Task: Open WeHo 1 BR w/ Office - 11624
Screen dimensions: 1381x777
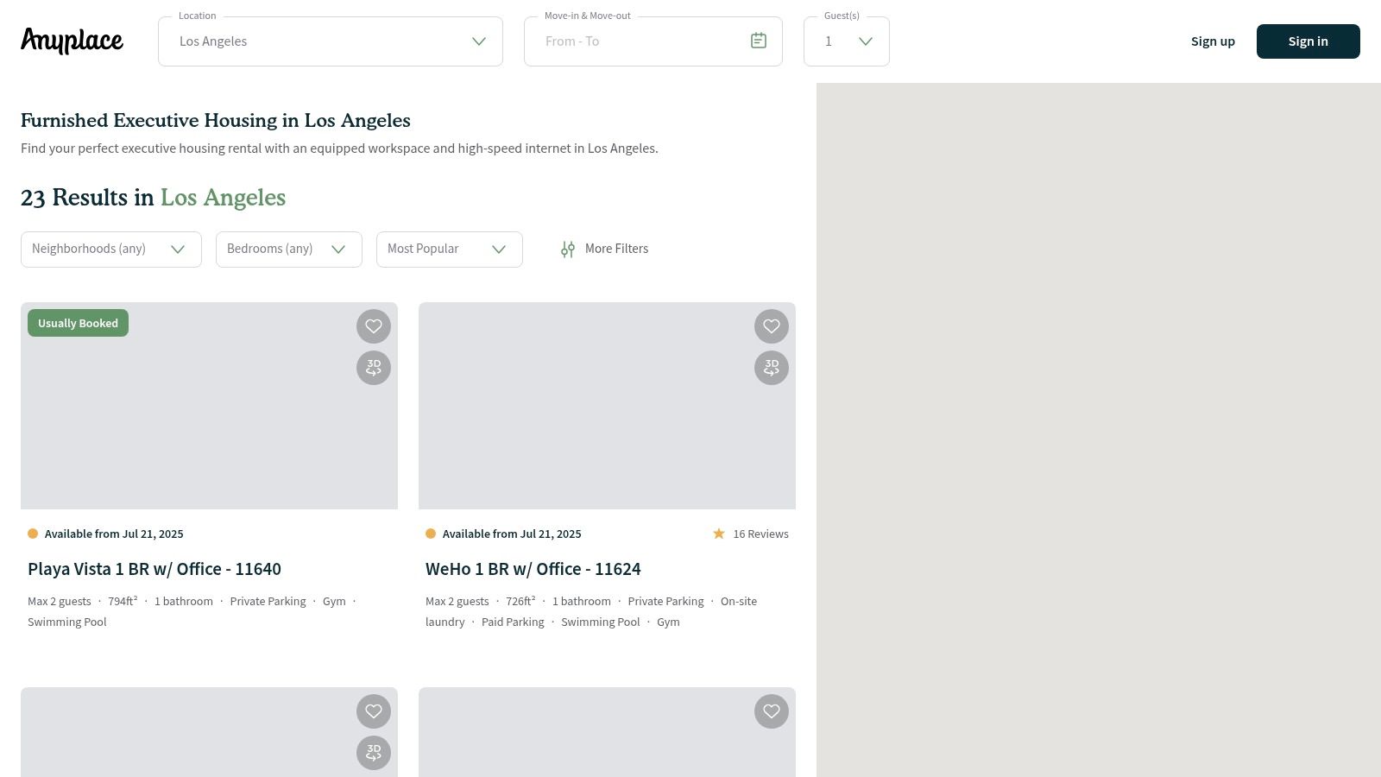Action: (533, 569)
